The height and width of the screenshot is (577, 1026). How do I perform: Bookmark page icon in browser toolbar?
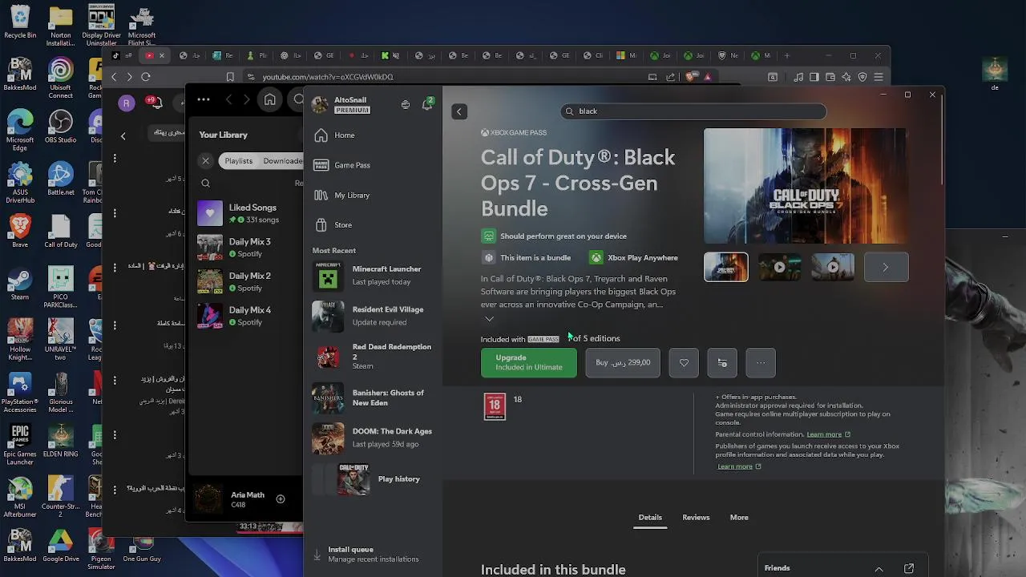(230, 77)
